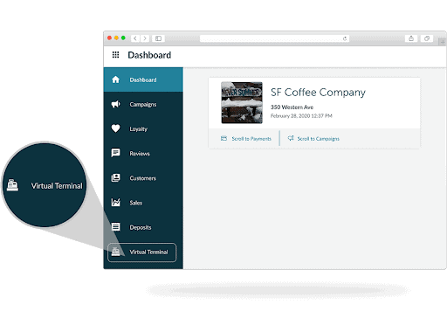The height and width of the screenshot is (325, 447).
Task: Open the apps grid icon beside Dashboard title
Action: [x=115, y=54]
